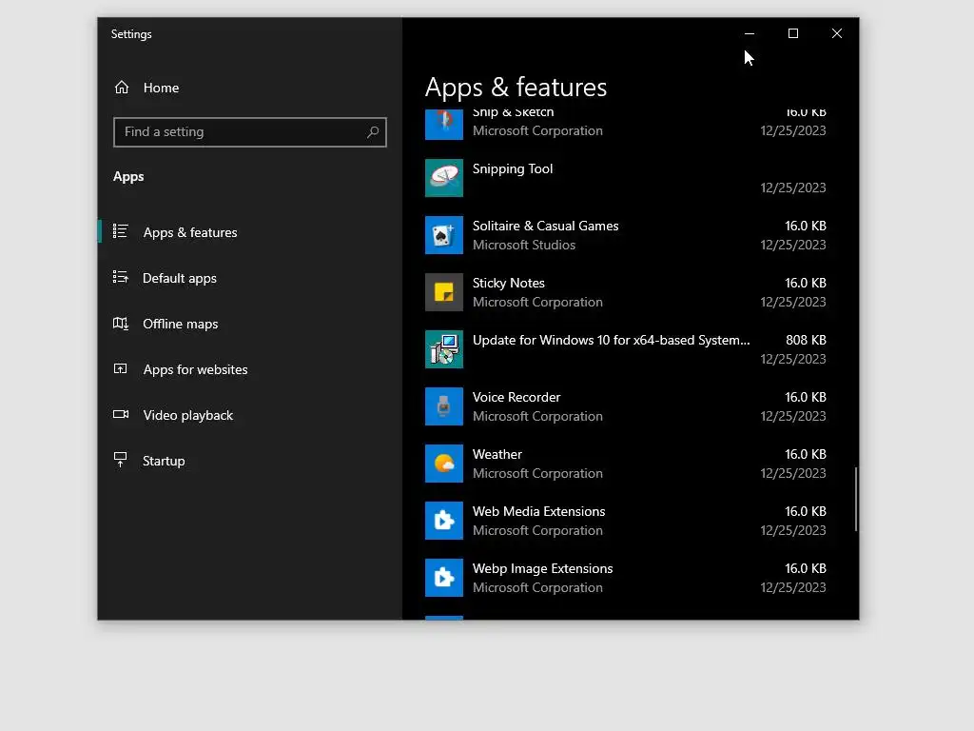Click the Solitaire & Casual Games card icon
The height and width of the screenshot is (731, 974).
click(x=444, y=235)
